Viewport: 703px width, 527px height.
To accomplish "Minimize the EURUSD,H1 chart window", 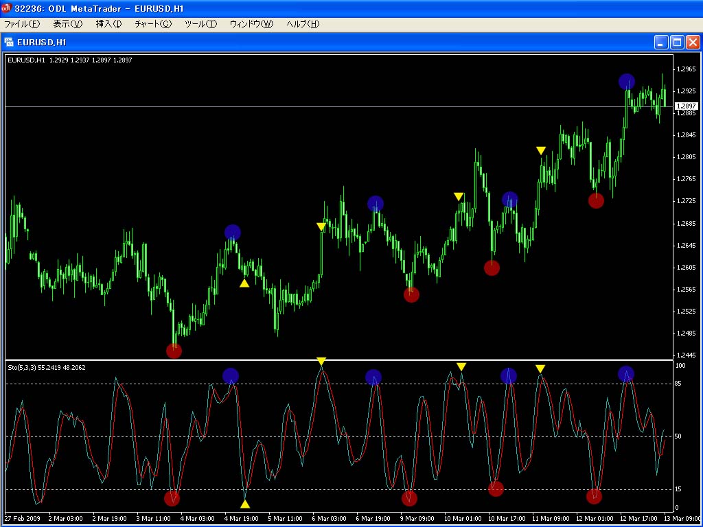I will [661, 43].
